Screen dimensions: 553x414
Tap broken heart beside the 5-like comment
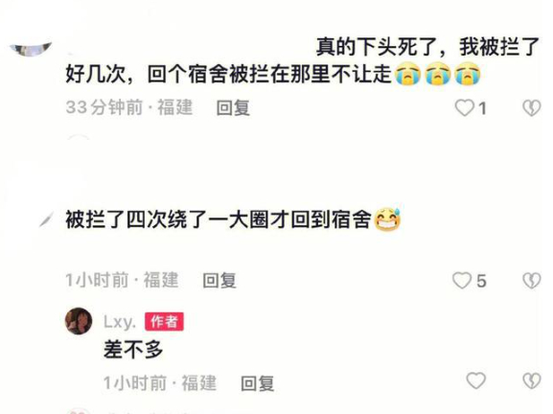click(532, 281)
